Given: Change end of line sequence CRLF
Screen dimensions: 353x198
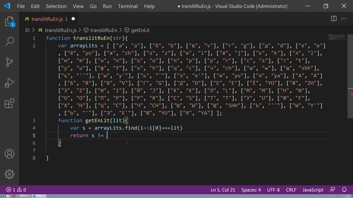Looking at the screenshot, I should [291, 190].
